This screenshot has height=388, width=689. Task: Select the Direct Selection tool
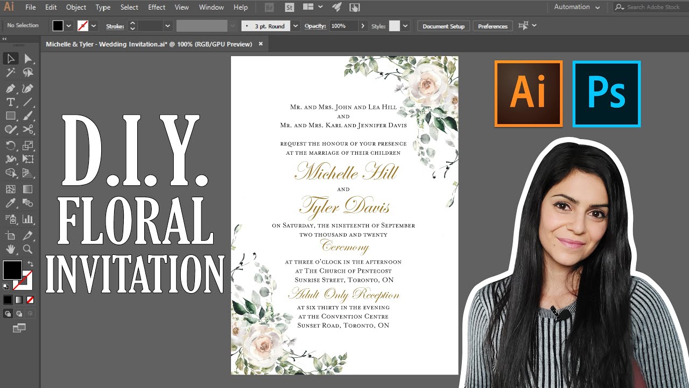(x=28, y=58)
